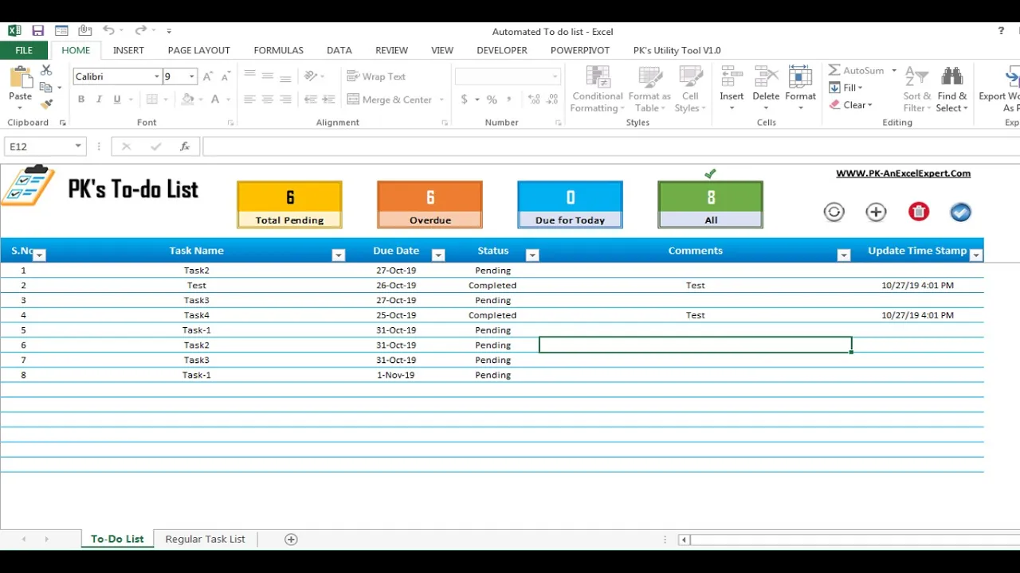Image resolution: width=1020 pixels, height=573 pixels.
Task: Open Task Name column filter dropdown
Action: [x=339, y=255]
